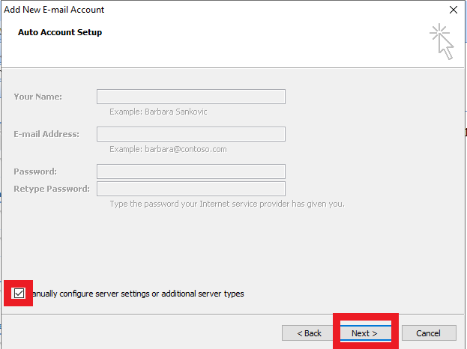Click the wizard cursor icon in the header

442,40
